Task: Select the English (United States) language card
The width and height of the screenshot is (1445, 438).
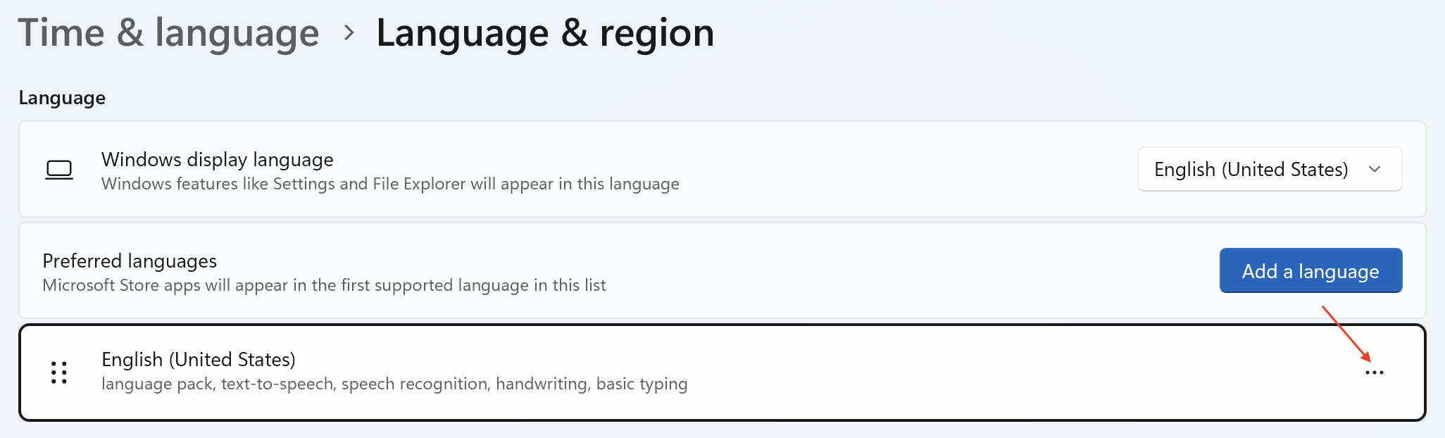Action: tap(722, 373)
